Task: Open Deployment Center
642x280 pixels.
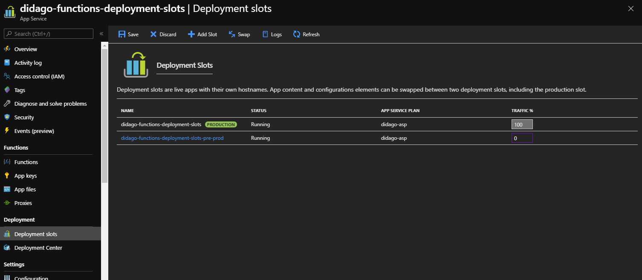Action: pyautogui.click(x=38, y=248)
